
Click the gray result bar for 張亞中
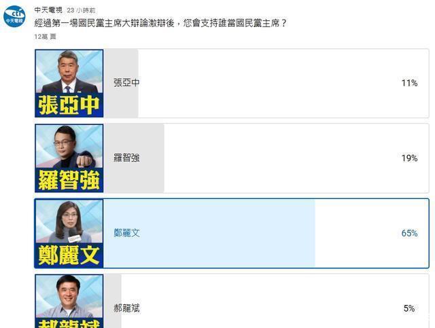[121, 83]
